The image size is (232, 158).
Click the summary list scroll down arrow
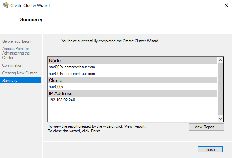tap(221, 119)
